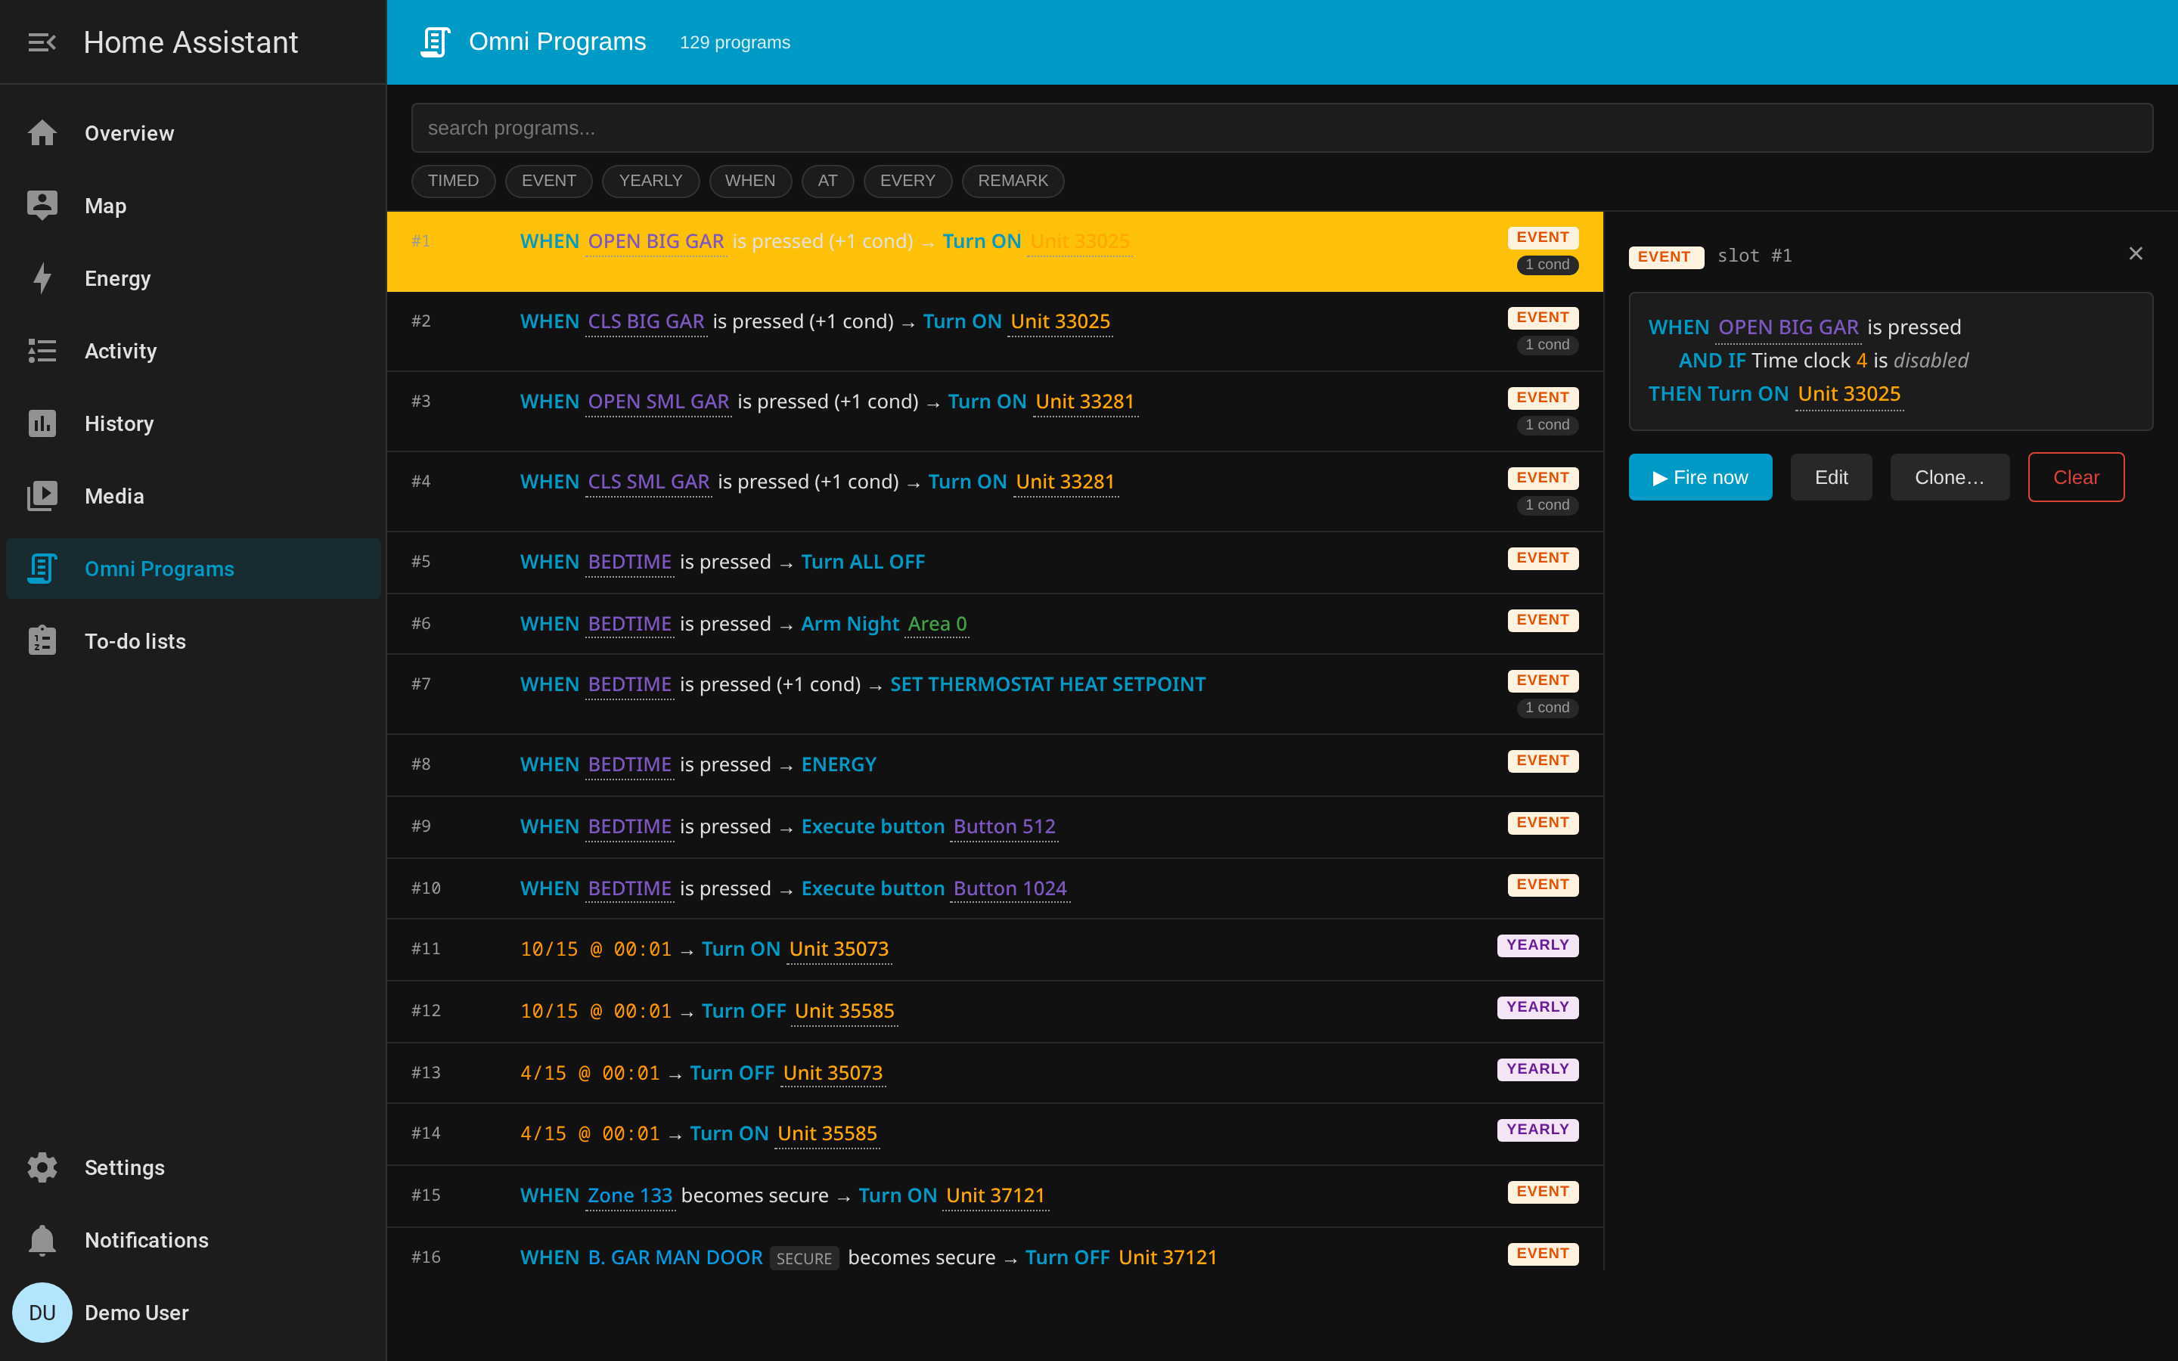2178x1361 pixels.
Task: Click the SECURE tag in row #16
Action: (x=804, y=1258)
